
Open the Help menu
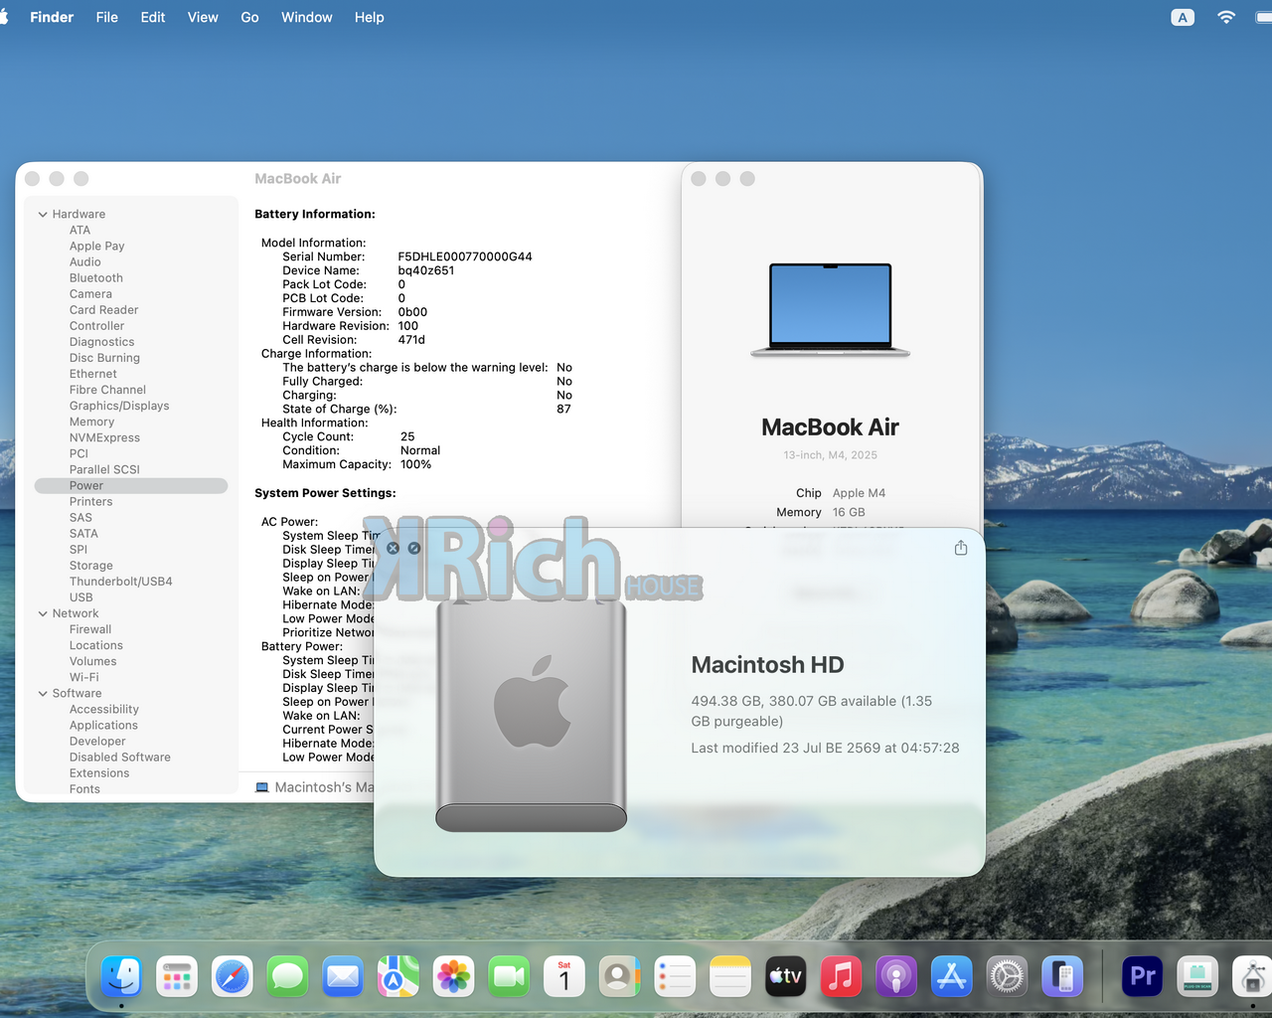pyautogui.click(x=370, y=17)
